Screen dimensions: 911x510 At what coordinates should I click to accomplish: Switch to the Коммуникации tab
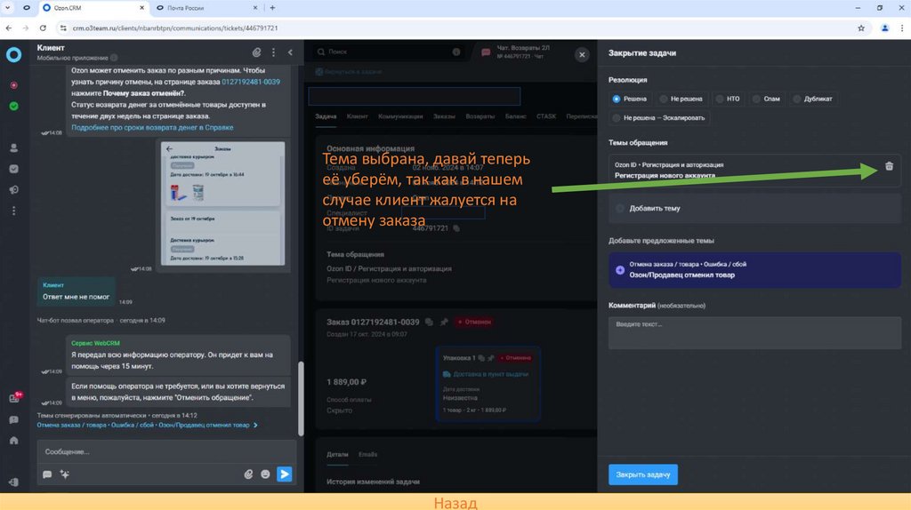coord(400,116)
